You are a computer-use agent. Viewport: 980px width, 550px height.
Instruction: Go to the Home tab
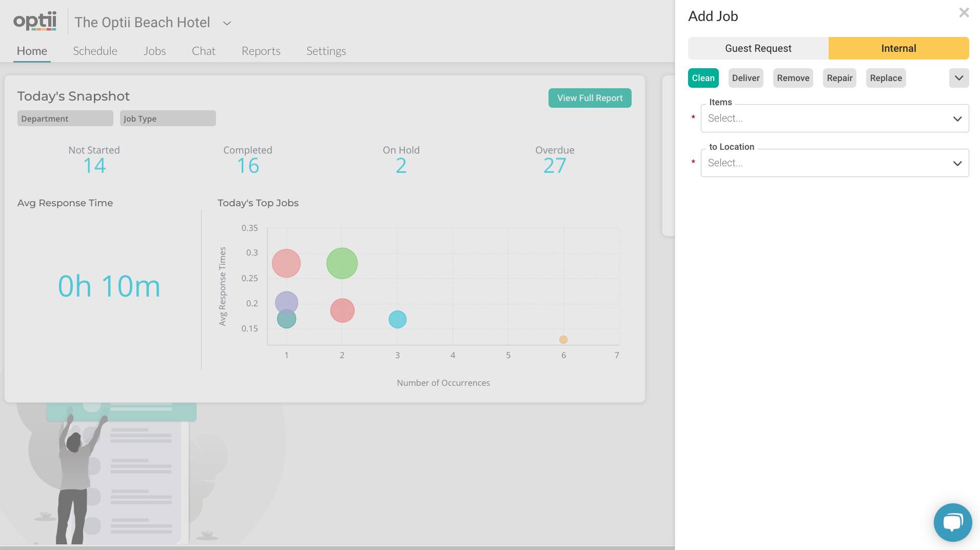click(x=32, y=51)
